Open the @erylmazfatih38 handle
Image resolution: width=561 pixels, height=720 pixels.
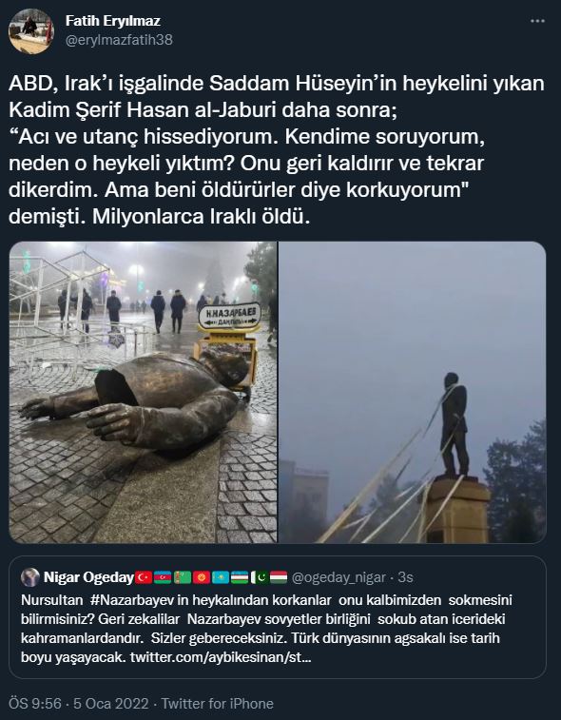click(119, 40)
